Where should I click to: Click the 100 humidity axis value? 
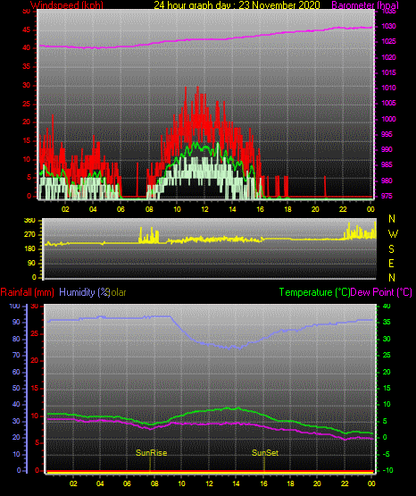pos(15,307)
